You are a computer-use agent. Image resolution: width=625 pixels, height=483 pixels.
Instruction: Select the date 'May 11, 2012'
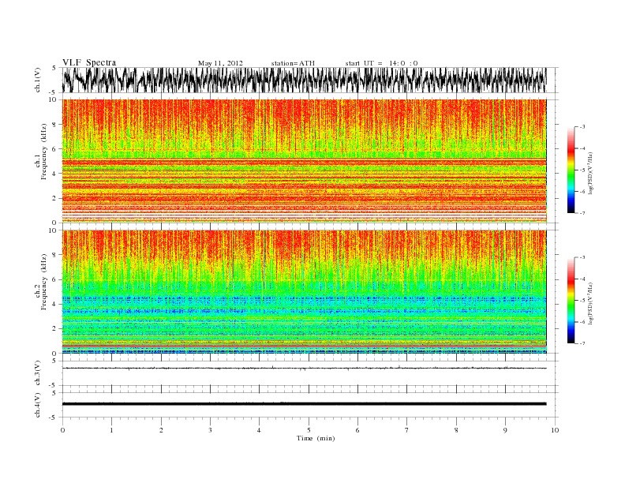pyautogui.click(x=220, y=63)
